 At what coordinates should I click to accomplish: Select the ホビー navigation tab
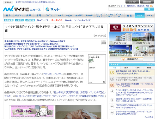click(69, 15)
